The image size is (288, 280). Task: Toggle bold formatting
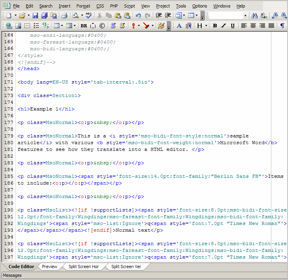(215, 26)
